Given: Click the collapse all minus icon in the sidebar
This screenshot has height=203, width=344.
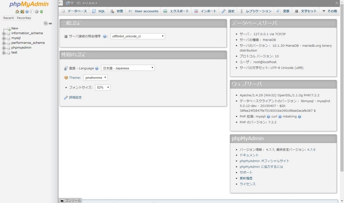Looking at the screenshot, I should coord(46,23).
